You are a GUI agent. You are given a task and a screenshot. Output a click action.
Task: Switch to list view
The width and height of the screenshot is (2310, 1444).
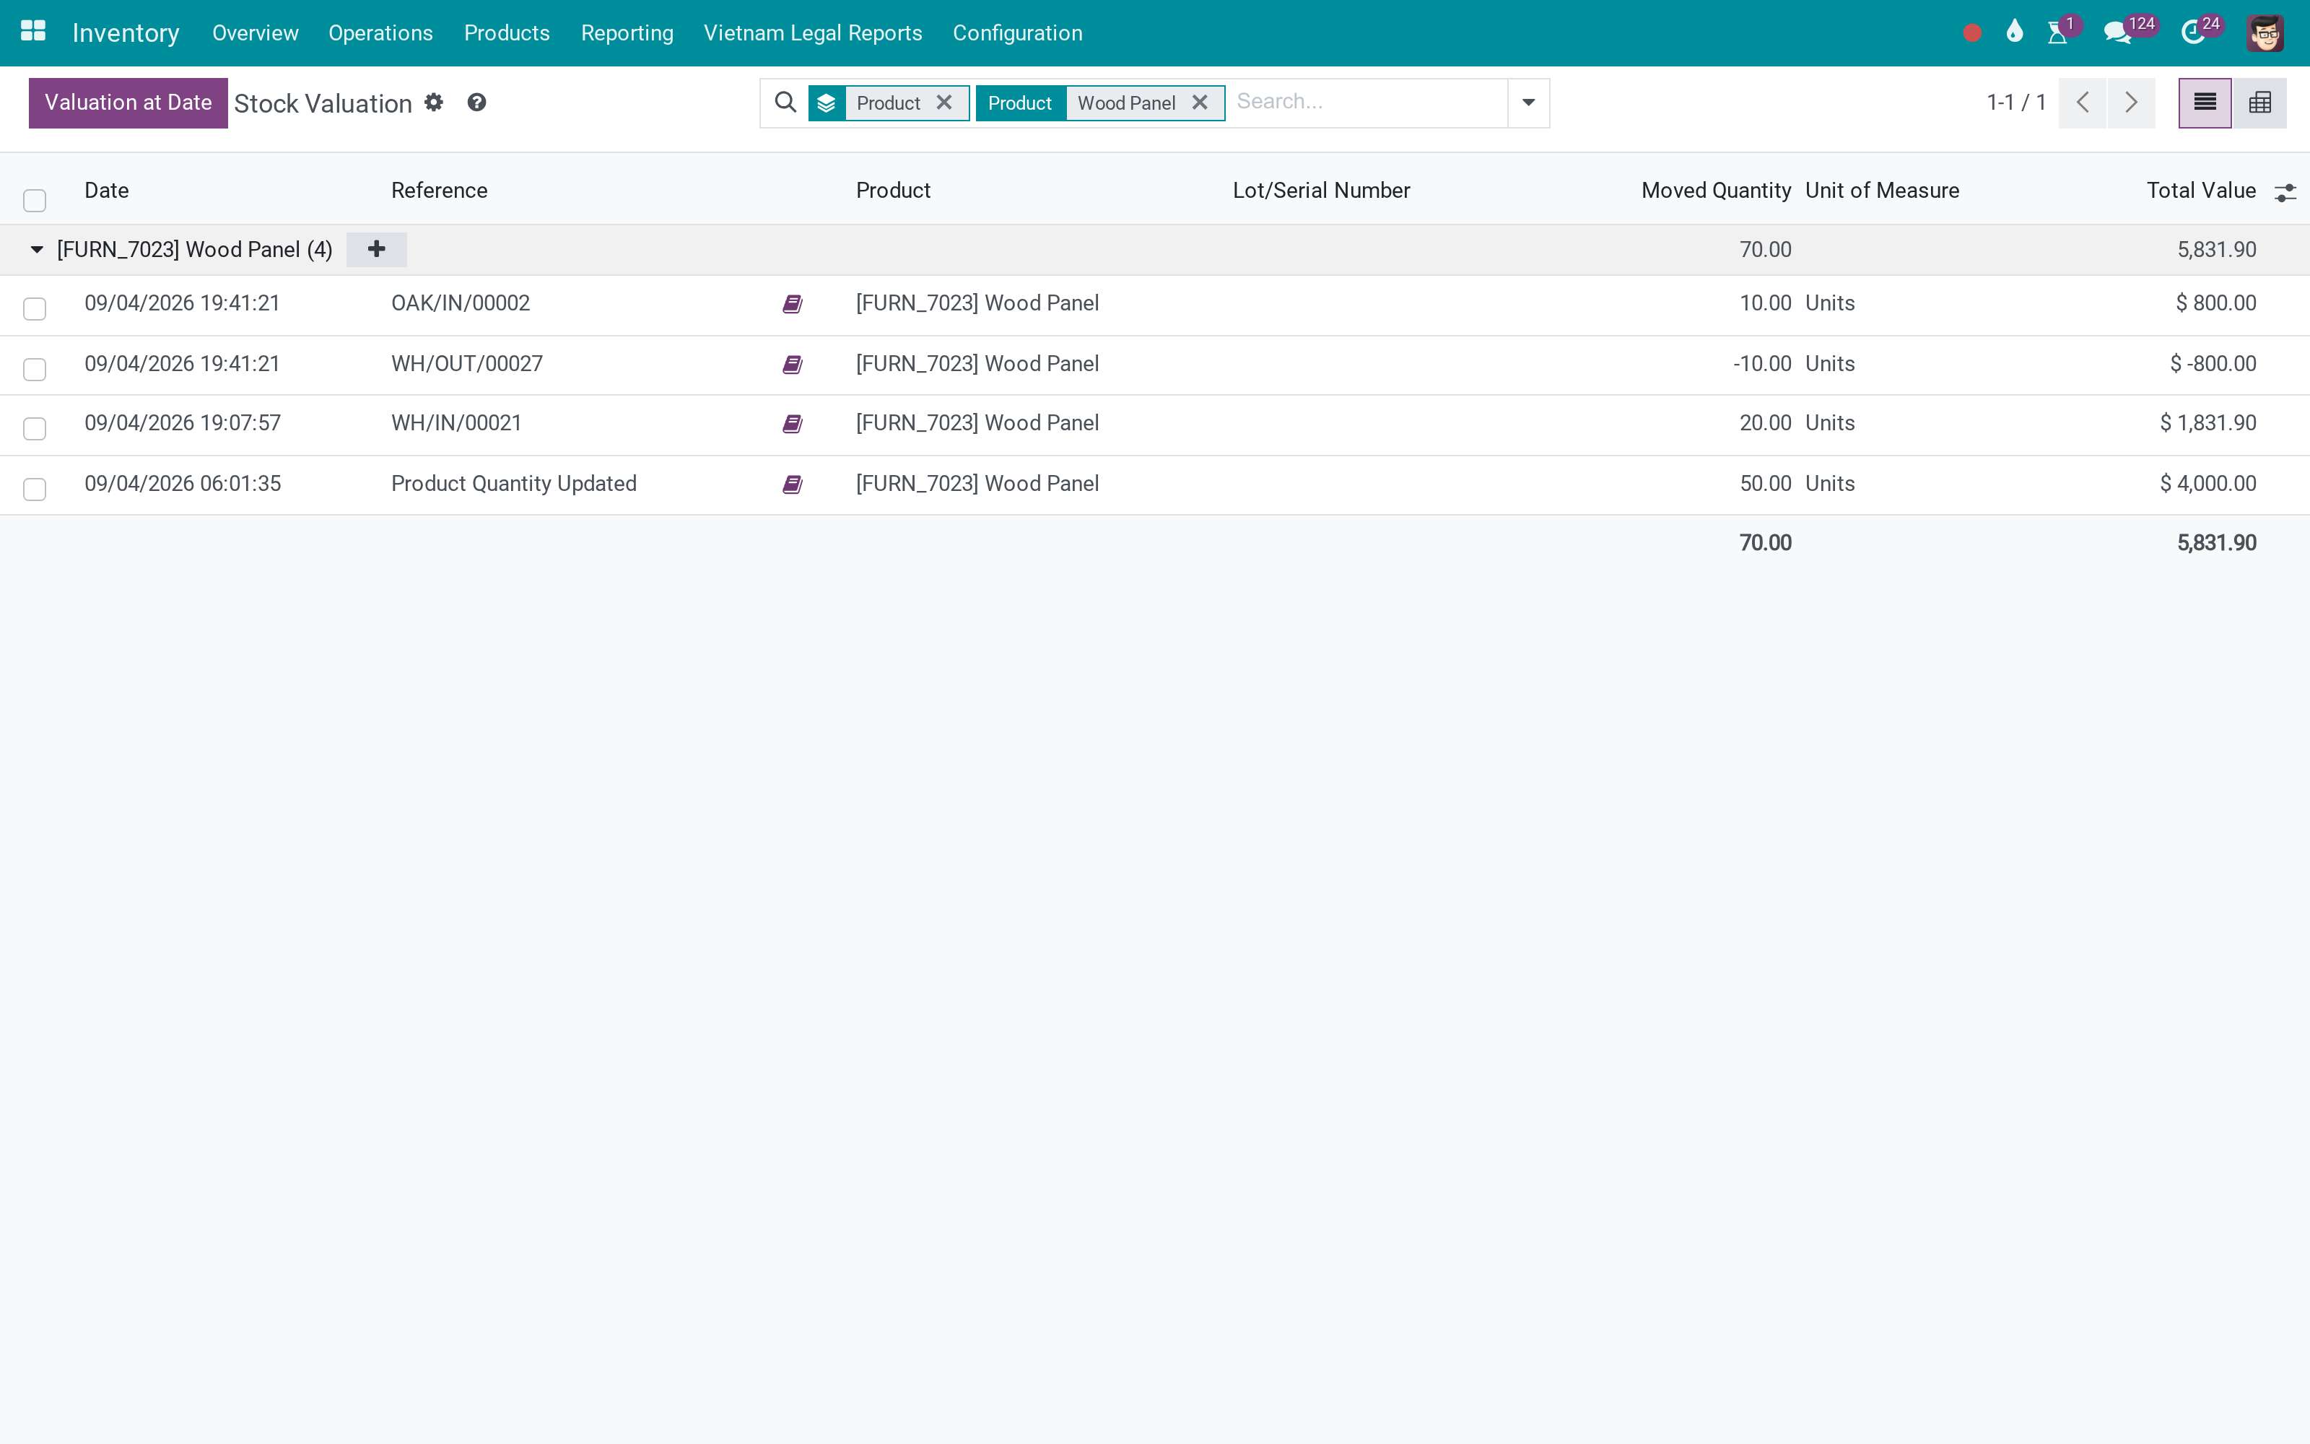coord(2205,103)
